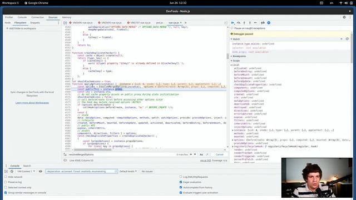The width and height of the screenshot is (356, 200).
Task: Open VM Context 1 dropdown
Action: (x=26, y=171)
